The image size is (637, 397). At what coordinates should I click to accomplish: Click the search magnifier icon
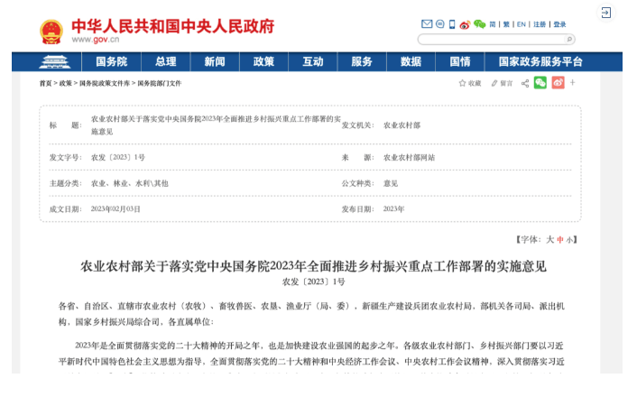coord(569,40)
